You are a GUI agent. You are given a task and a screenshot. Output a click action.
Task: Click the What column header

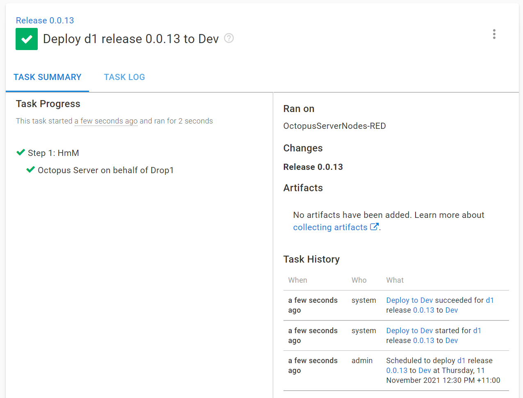(x=395, y=280)
